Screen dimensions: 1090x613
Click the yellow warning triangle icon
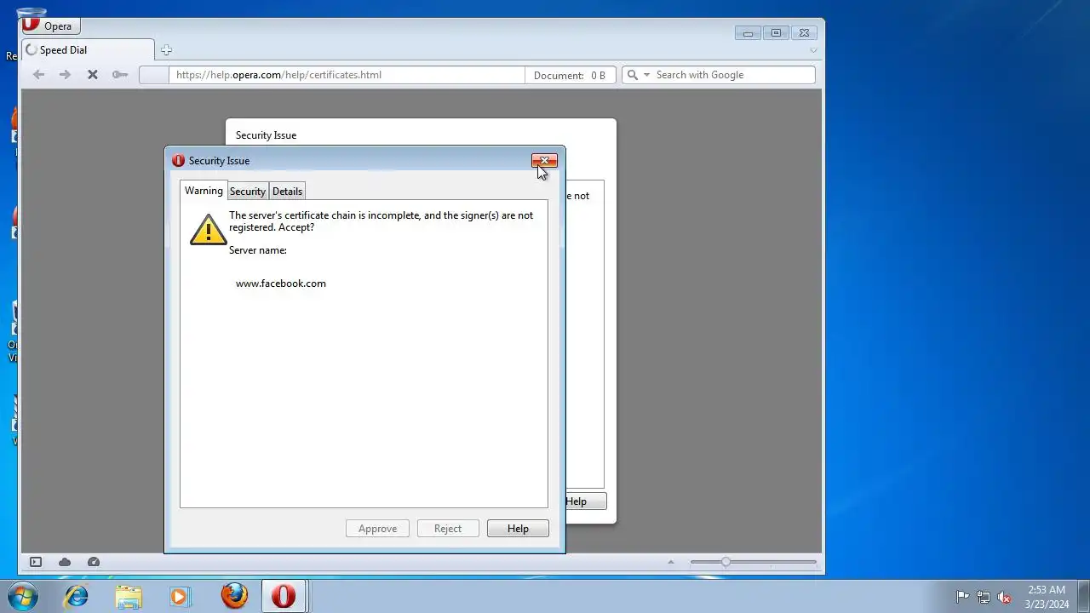click(208, 229)
